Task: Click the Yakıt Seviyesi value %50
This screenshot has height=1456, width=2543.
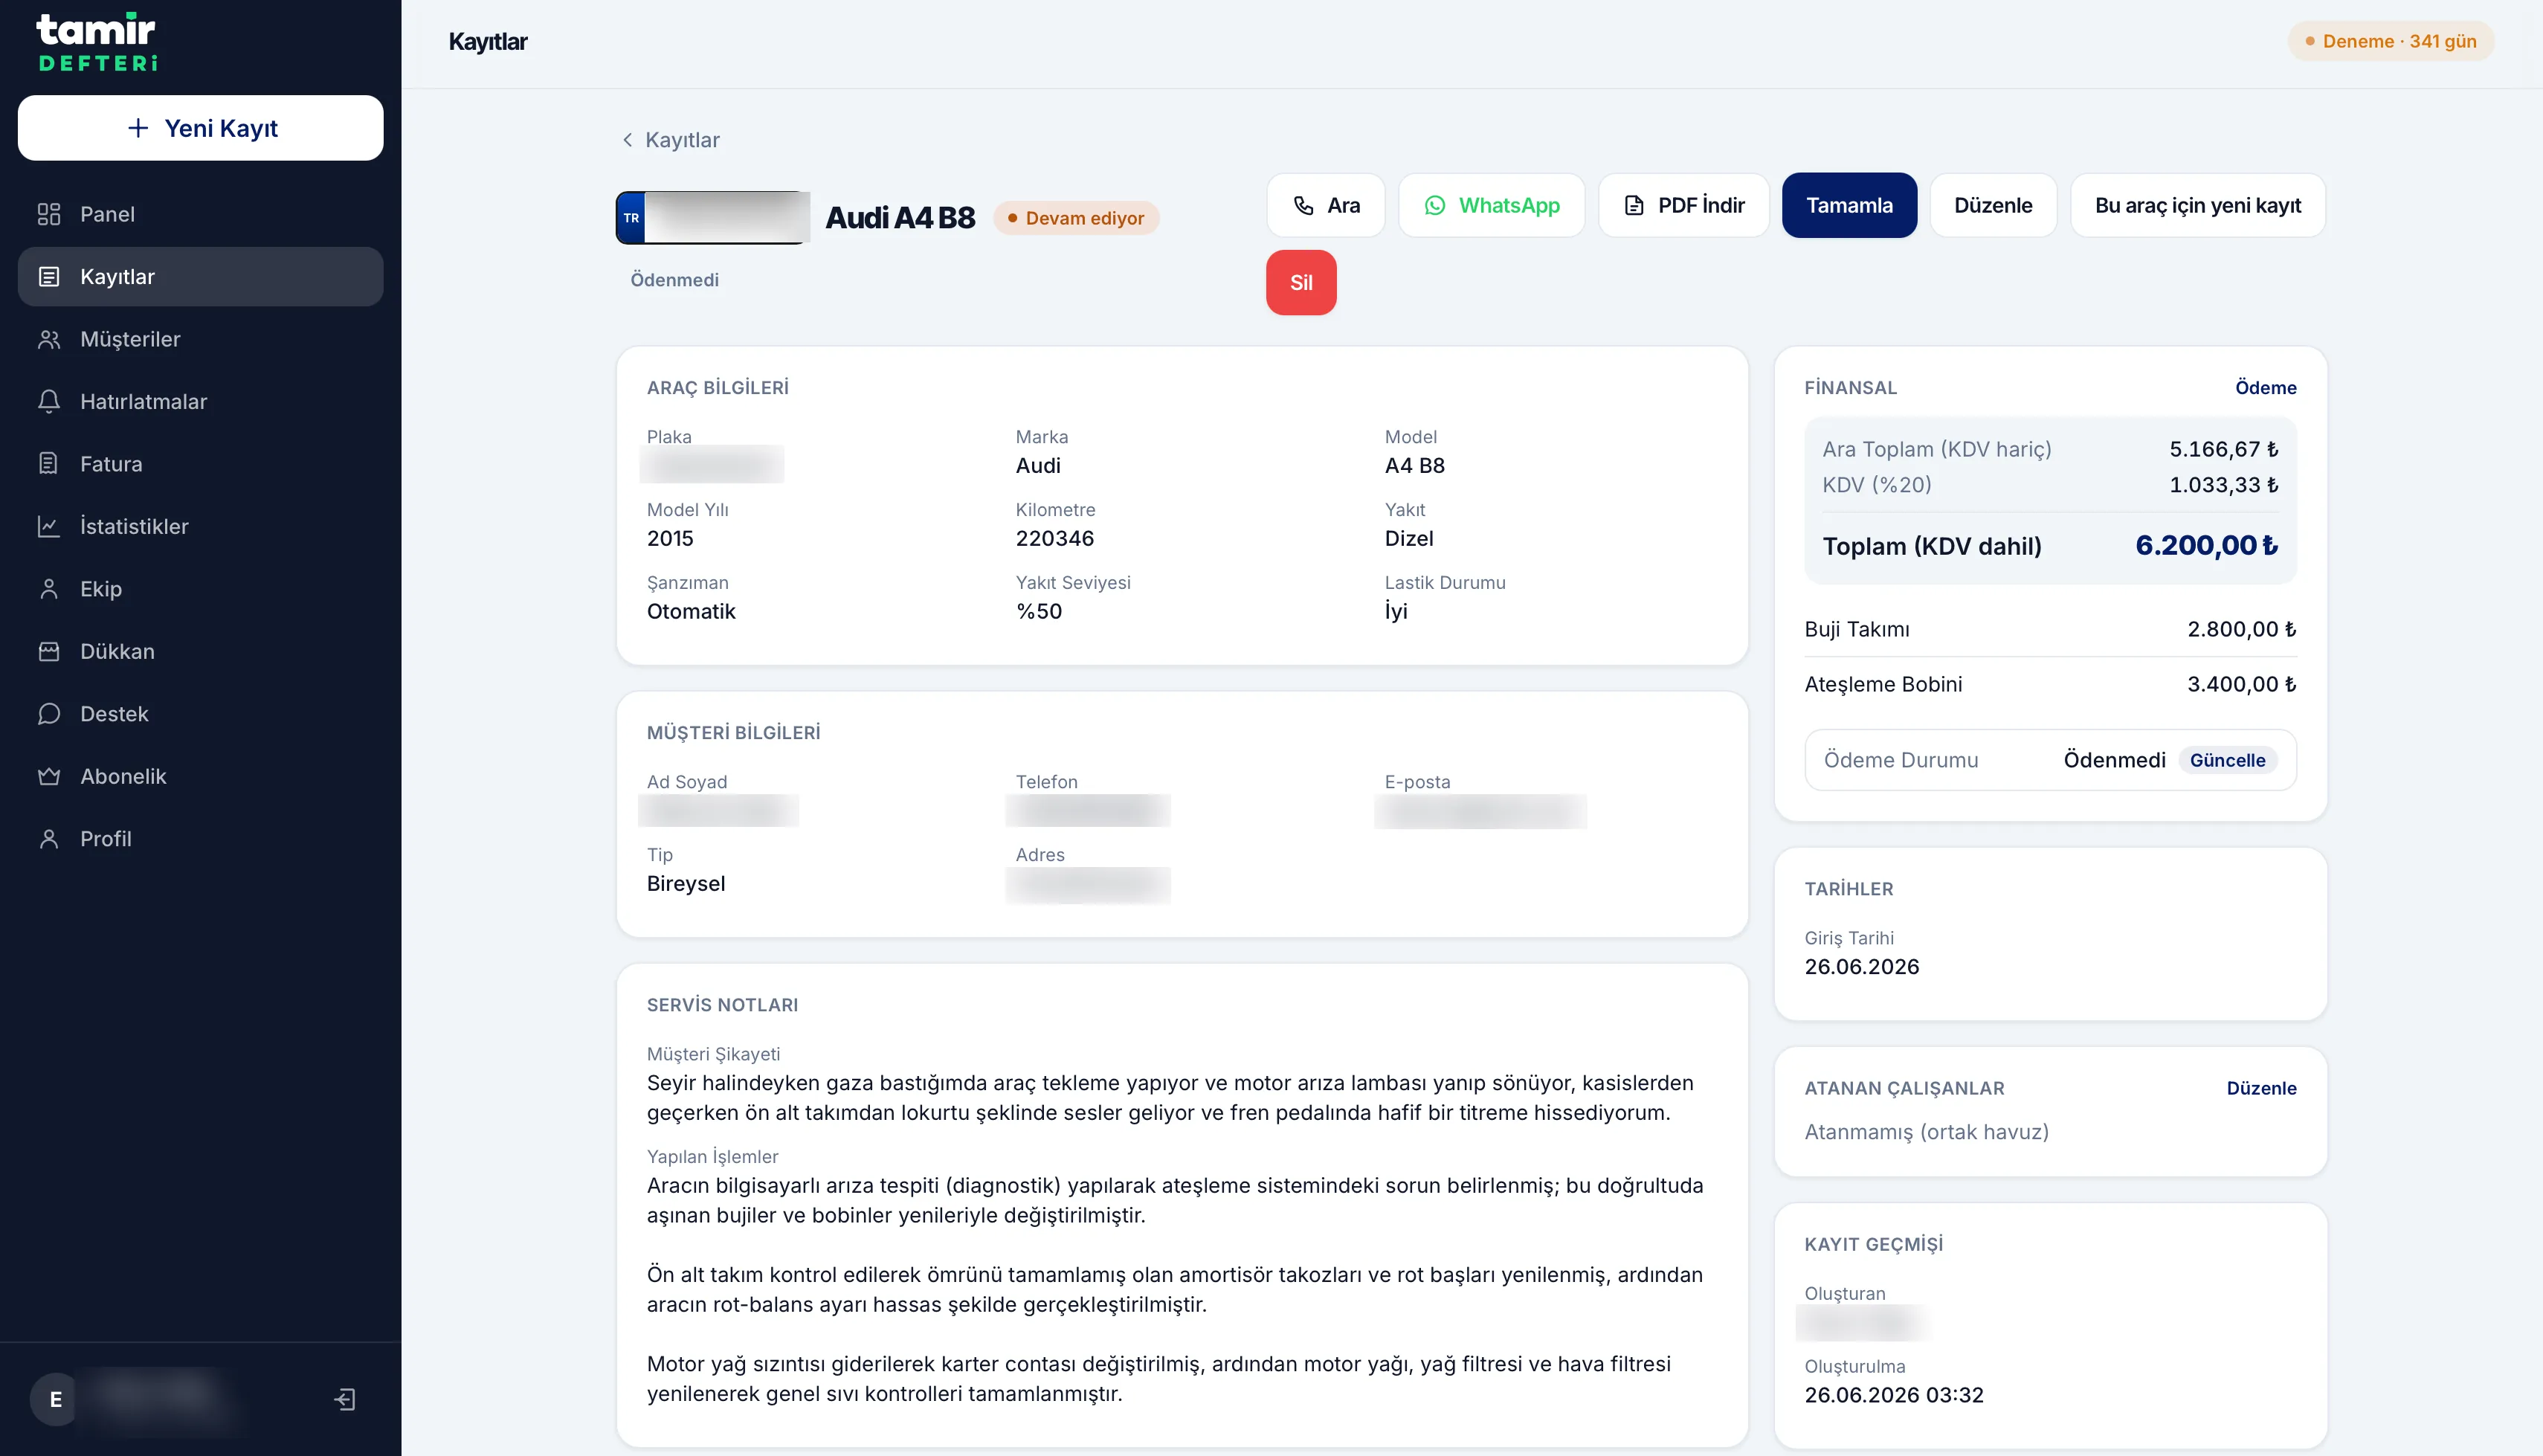Action: pyautogui.click(x=1039, y=611)
